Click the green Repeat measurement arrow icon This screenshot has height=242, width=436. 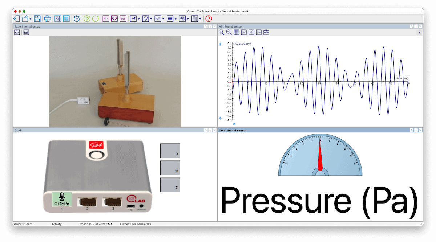(x=95, y=19)
